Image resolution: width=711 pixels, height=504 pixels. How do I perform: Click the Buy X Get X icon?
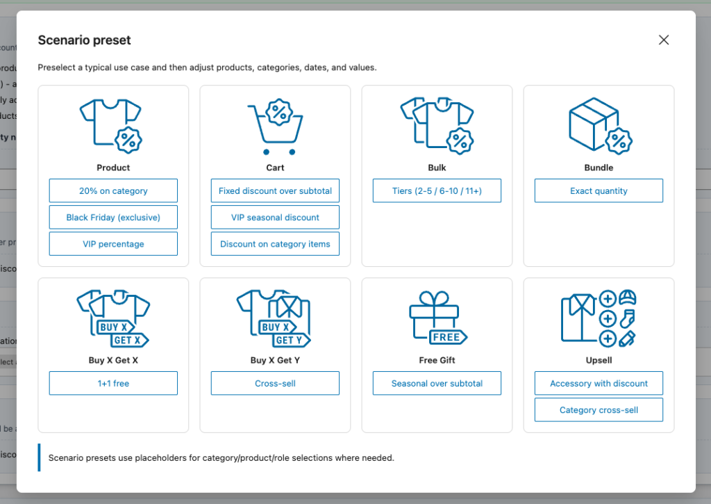click(112, 318)
